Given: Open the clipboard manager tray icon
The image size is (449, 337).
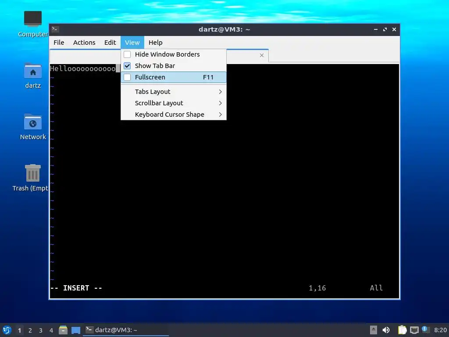Looking at the screenshot, I should [x=403, y=330].
